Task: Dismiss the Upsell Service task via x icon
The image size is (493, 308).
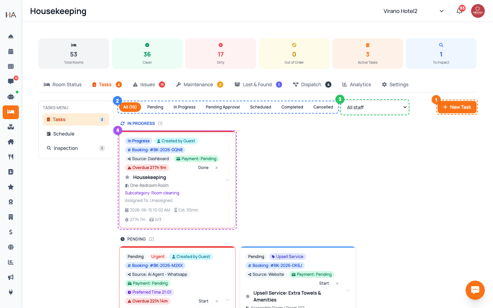Action: (337, 283)
